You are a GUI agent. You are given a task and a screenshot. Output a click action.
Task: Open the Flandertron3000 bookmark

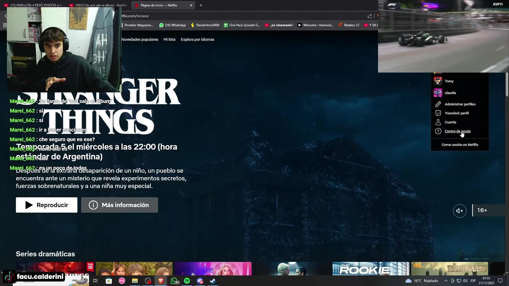click(x=205, y=25)
